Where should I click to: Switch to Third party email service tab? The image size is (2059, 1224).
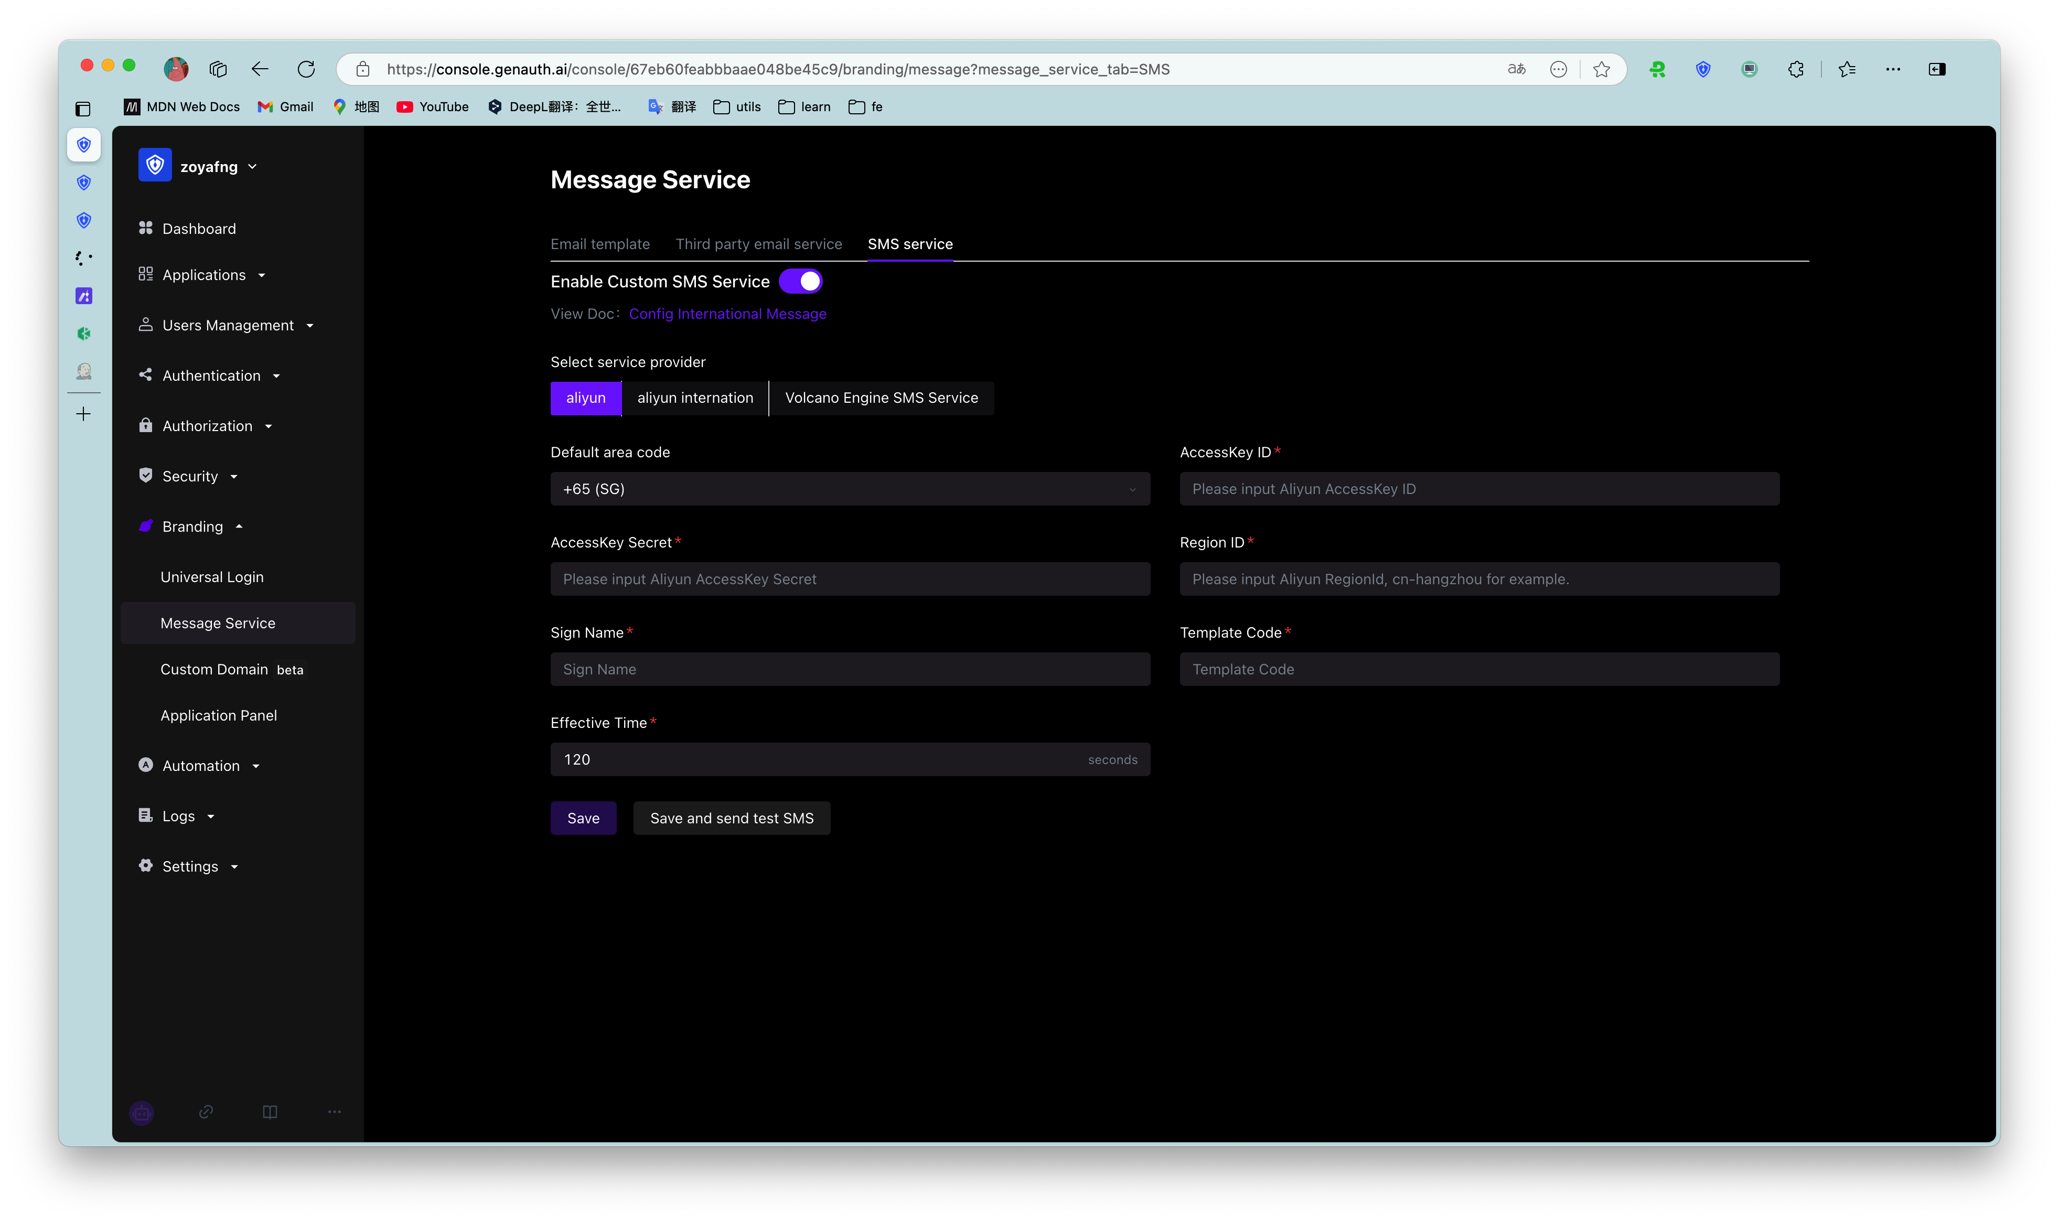pos(758,244)
